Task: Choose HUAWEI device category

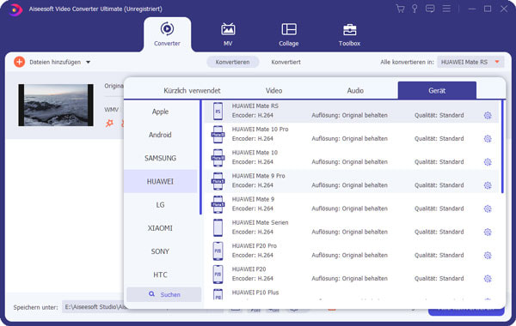Action: [160, 181]
